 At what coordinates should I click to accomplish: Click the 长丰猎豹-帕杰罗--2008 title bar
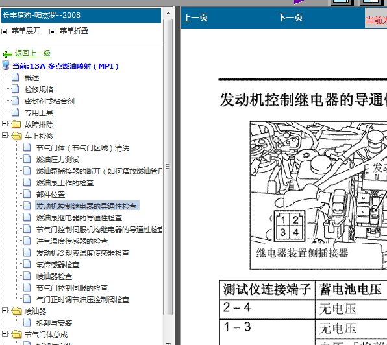pos(81,16)
